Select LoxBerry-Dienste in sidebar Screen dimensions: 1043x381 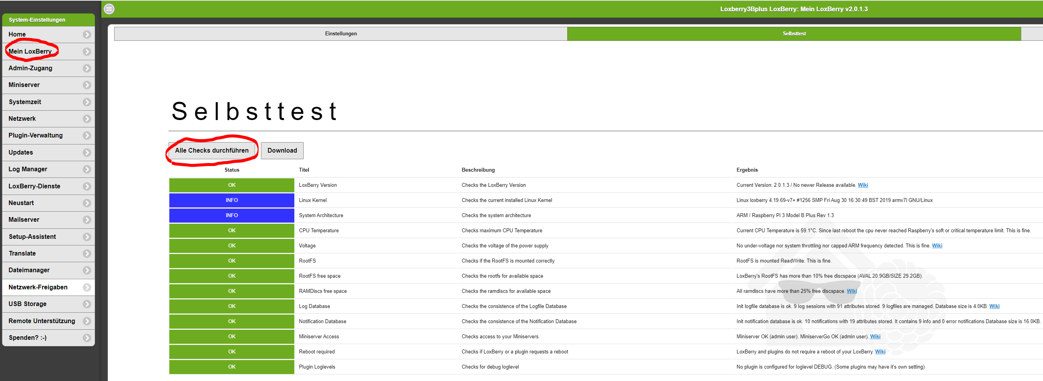[49, 186]
